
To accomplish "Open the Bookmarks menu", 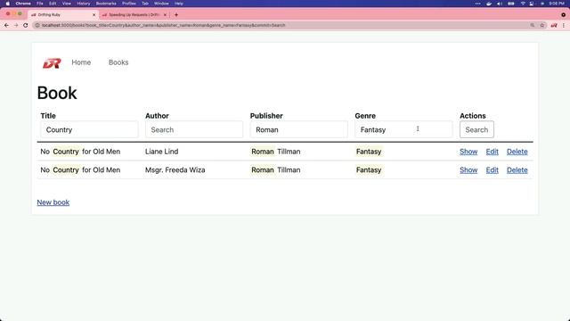I will (106, 4).
